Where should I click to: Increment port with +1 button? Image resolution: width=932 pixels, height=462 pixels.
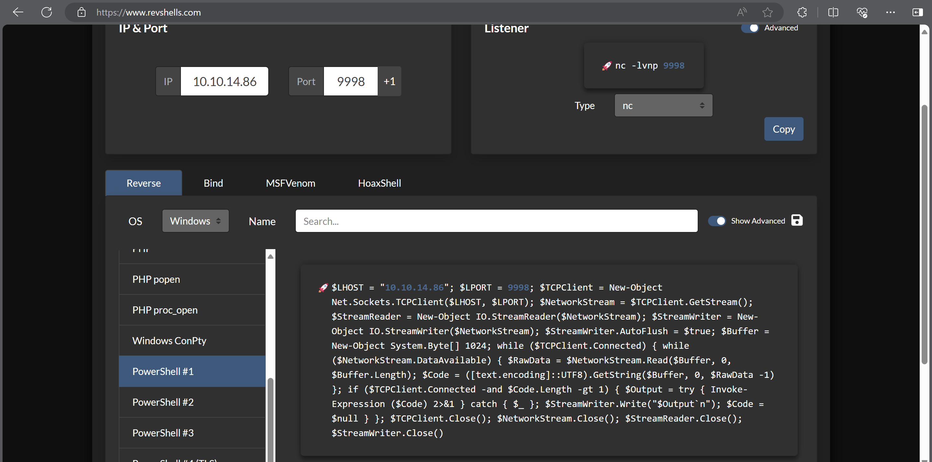pos(389,82)
